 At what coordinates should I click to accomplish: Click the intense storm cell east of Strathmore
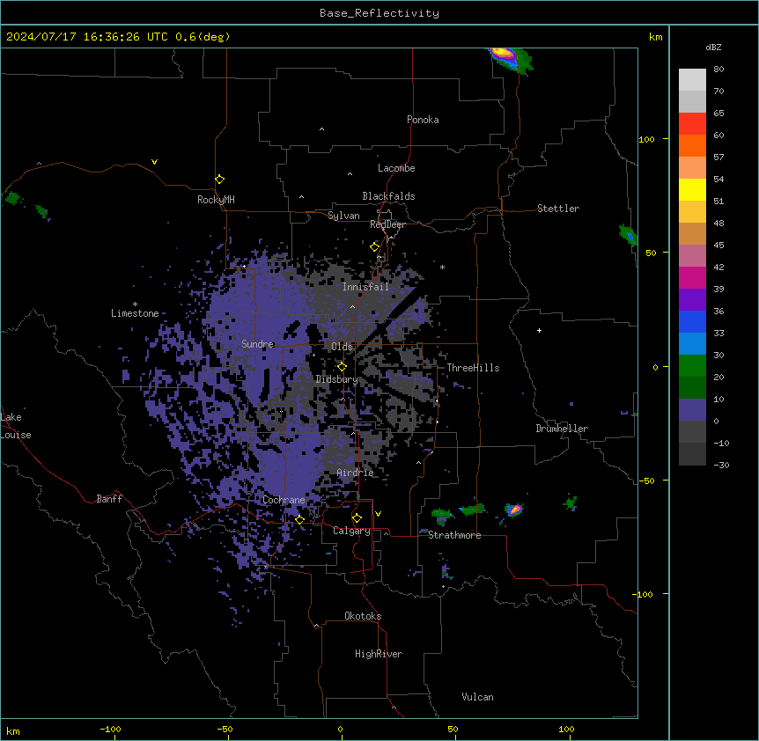(x=513, y=510)
